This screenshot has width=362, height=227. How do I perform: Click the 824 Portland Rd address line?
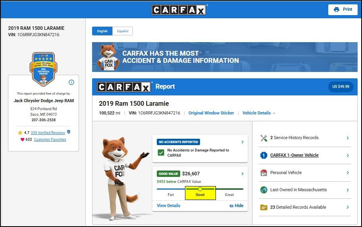(x=44, y=109)
